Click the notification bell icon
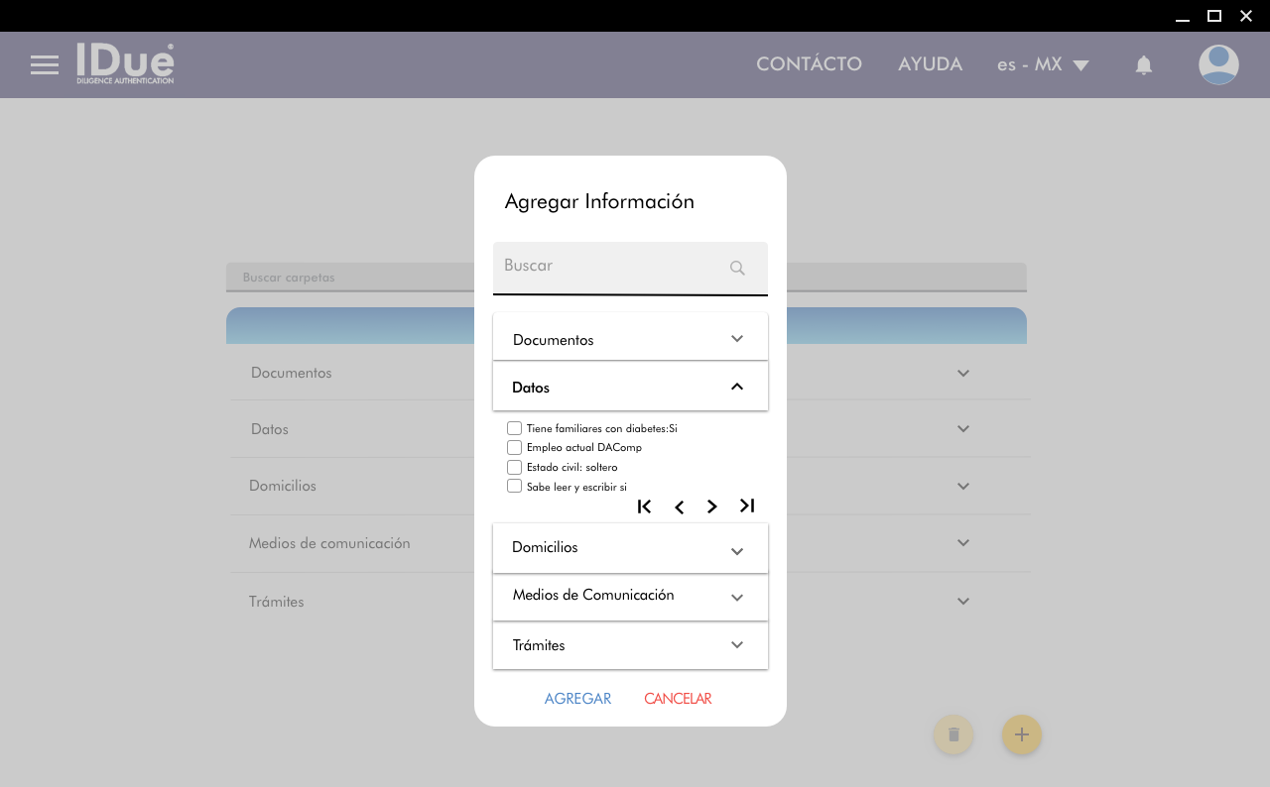 [x=1144, y=65]
